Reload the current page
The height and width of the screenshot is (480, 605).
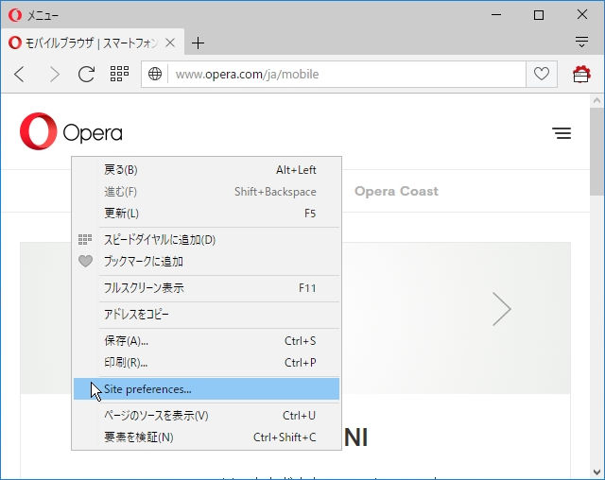(86, 74)
